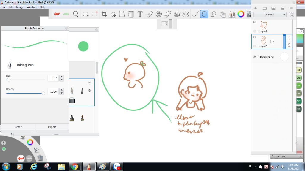Click the Opacity value field showing 100%
Viewport: 305px width, 171px height.
[53, 91]
